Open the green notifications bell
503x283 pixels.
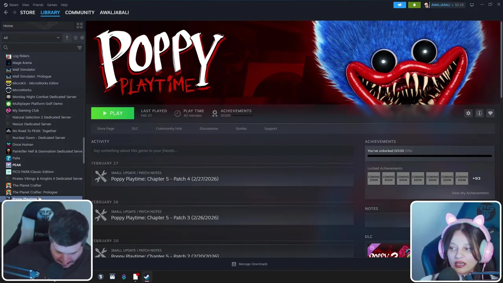click(x=414, y=5)
